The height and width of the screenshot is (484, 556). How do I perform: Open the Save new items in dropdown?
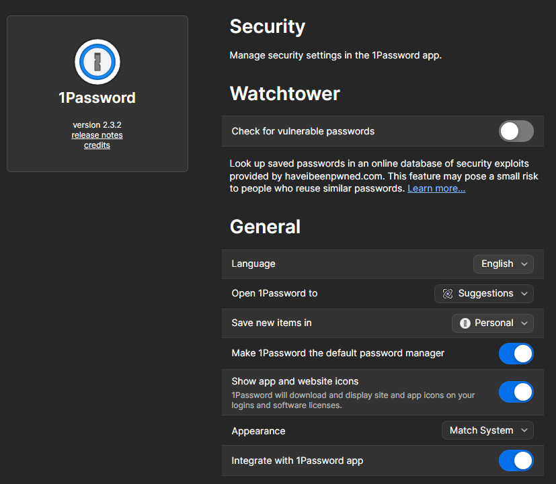click(x=493, y=323)
